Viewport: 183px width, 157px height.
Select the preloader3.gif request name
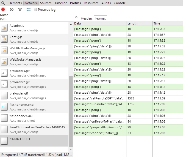point(20,71)
